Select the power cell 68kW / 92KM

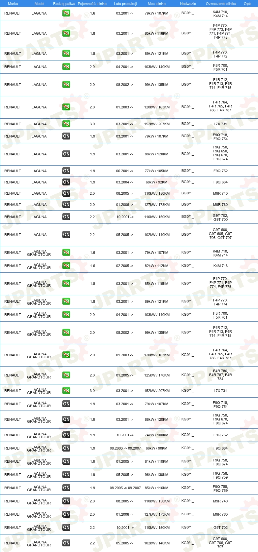tap(156, 182)
